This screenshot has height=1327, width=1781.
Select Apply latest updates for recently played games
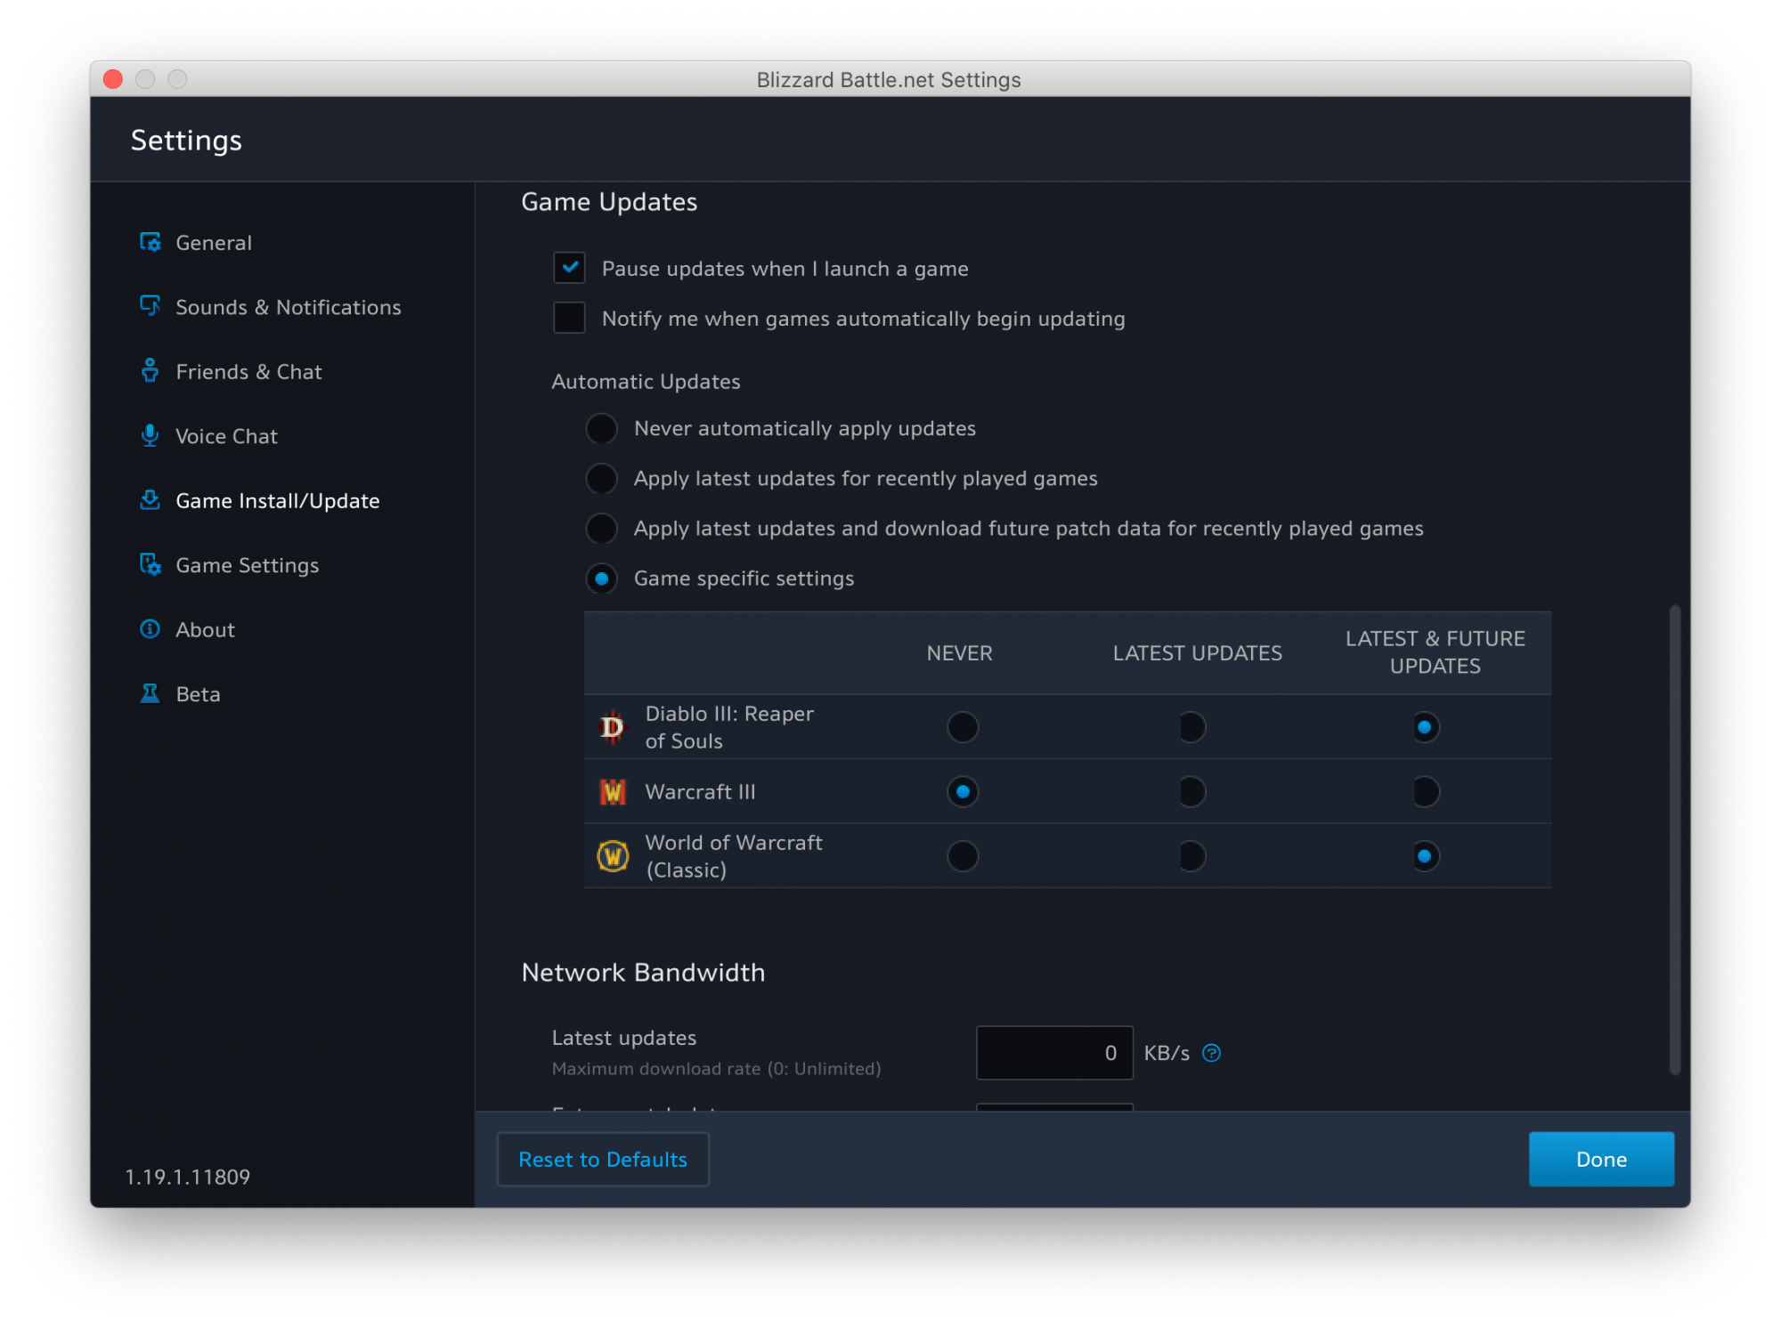tap(602, 478)
